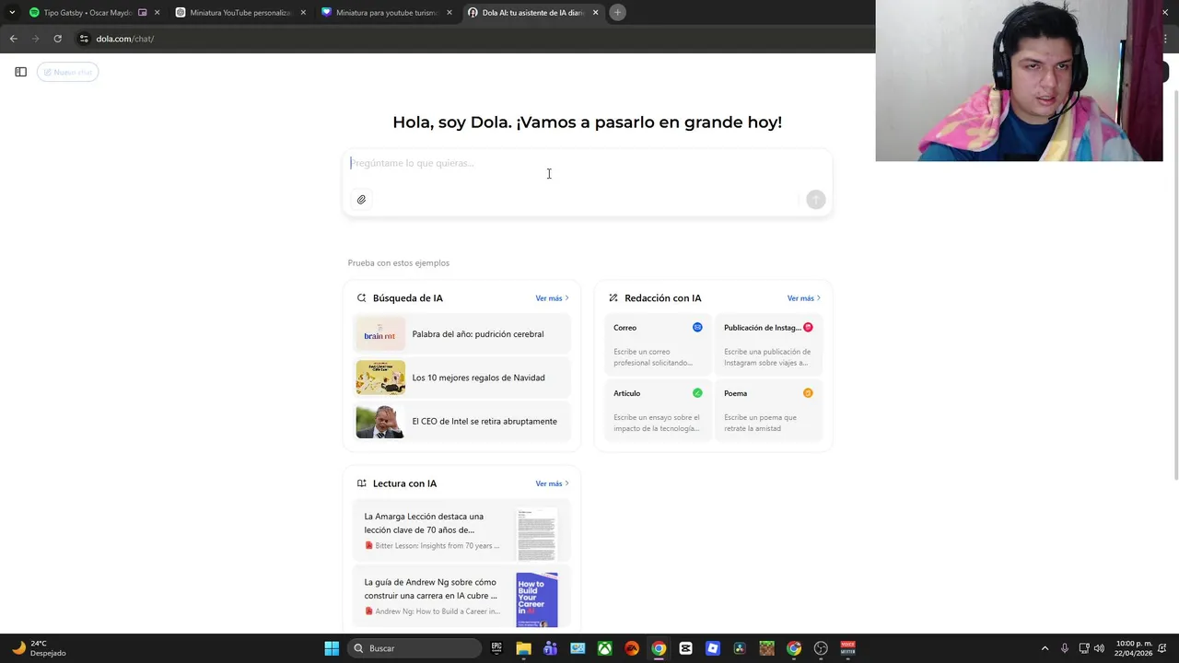Open Palabra del año: pudrición cerebral example
1179x663 pixels.
(x=461, y=334)
